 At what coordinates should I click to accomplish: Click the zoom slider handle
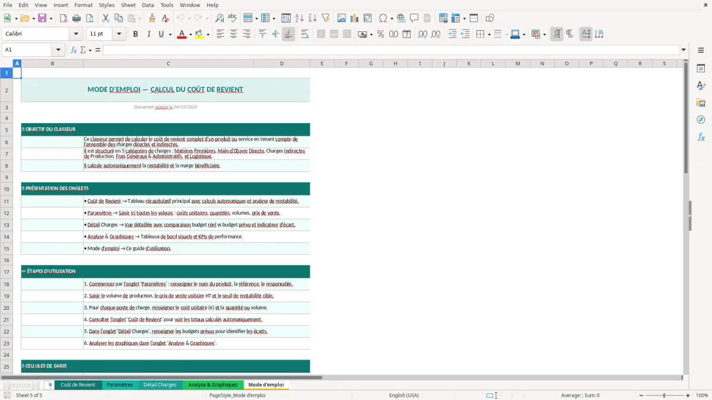(x=665, y=395)
